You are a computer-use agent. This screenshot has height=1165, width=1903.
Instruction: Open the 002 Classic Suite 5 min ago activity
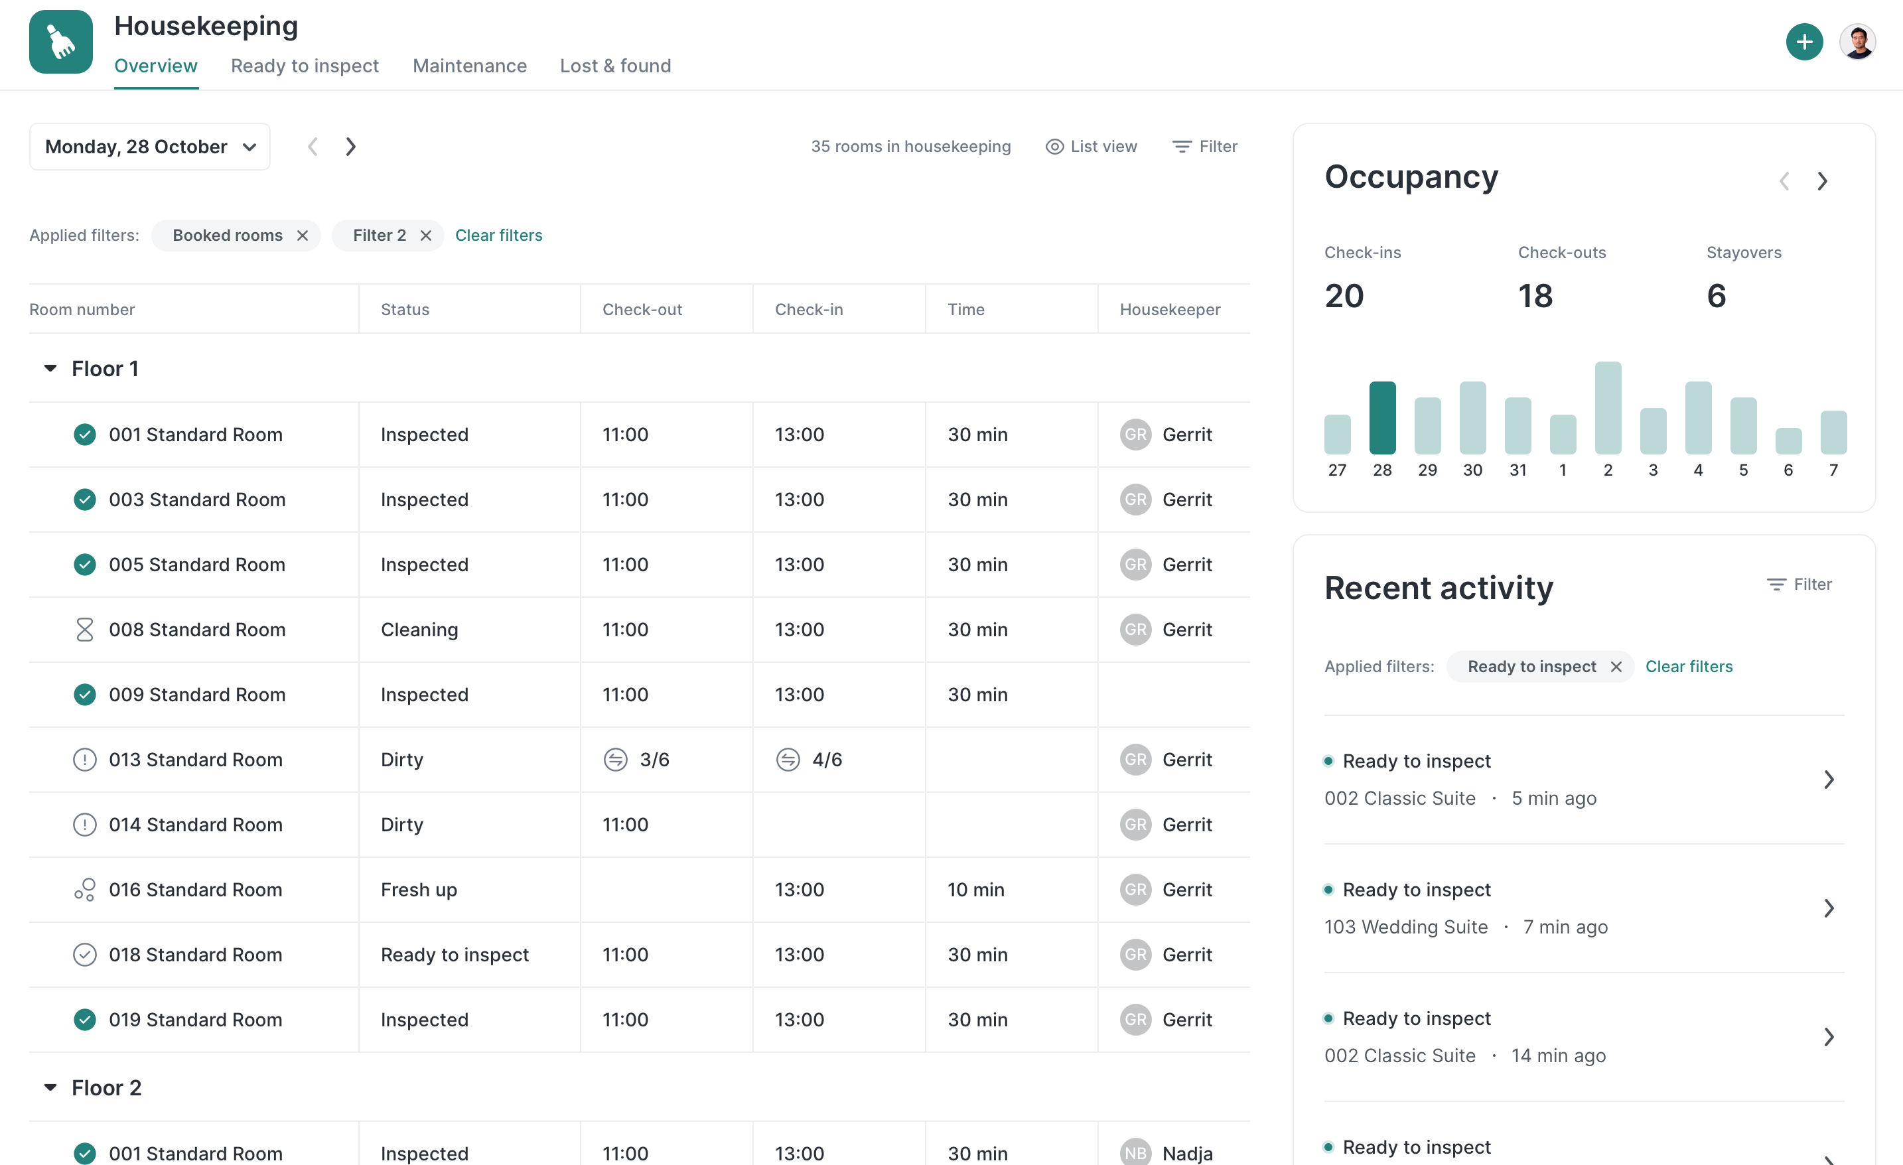pyautogui.click(x=1584, y=780)
